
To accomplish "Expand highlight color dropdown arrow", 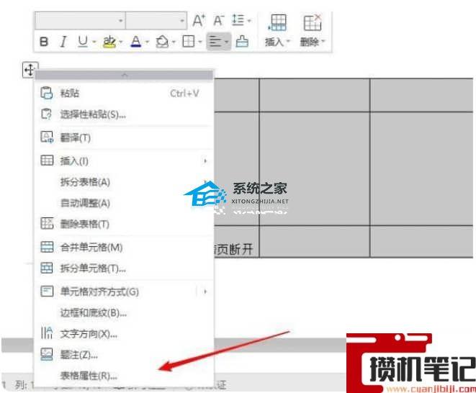I will (x=120, y=42).
